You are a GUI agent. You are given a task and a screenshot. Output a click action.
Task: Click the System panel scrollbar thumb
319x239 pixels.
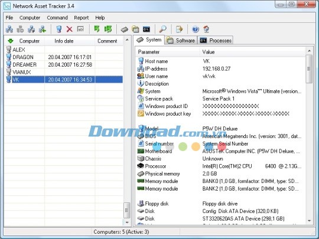click(x=309, y=69)
